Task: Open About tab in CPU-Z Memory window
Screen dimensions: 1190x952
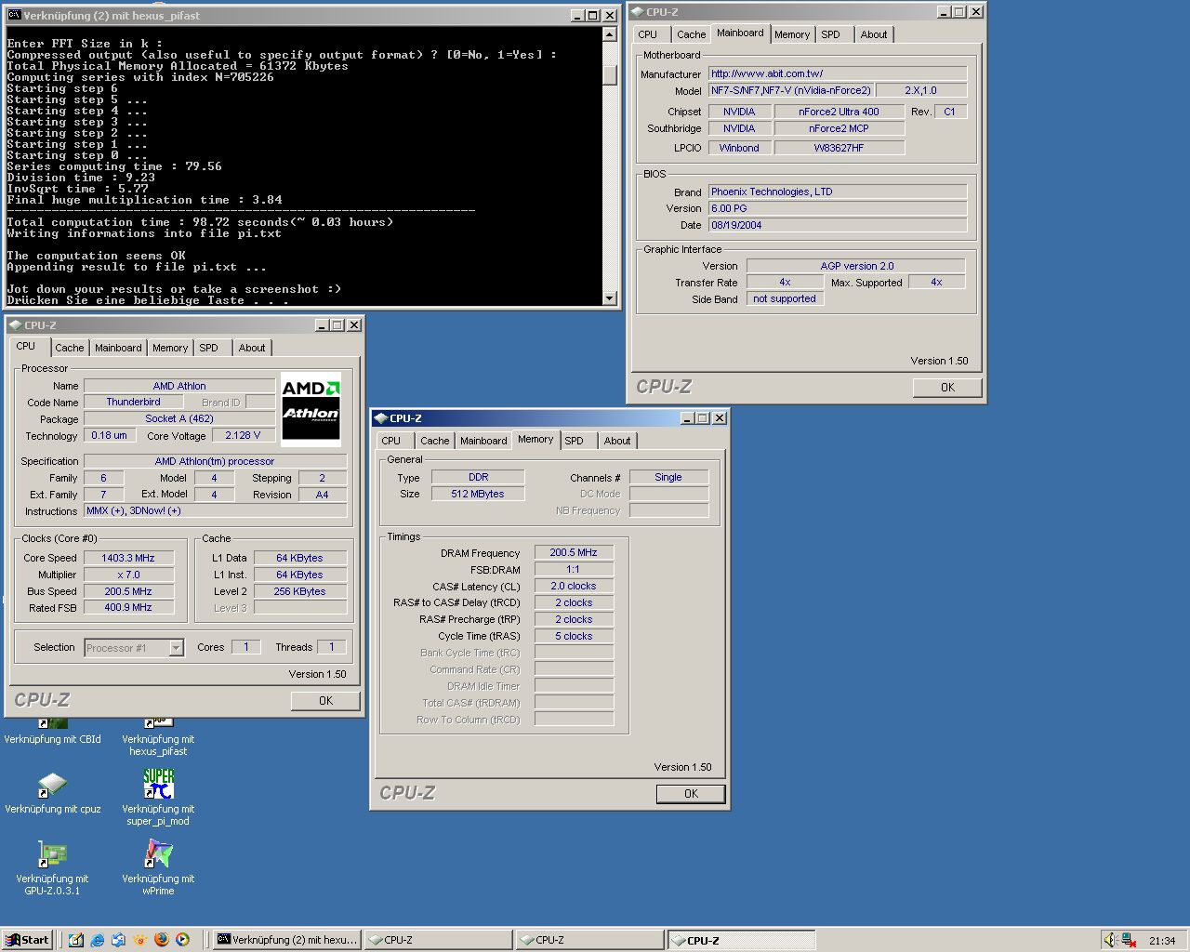Action: [616, 441]
